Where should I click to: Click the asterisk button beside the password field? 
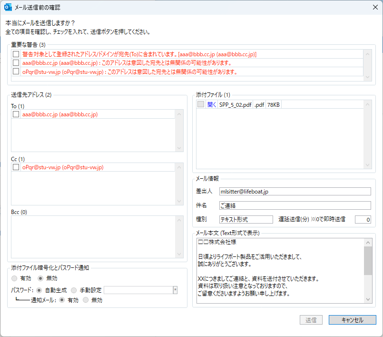click(x=175, y=290)
